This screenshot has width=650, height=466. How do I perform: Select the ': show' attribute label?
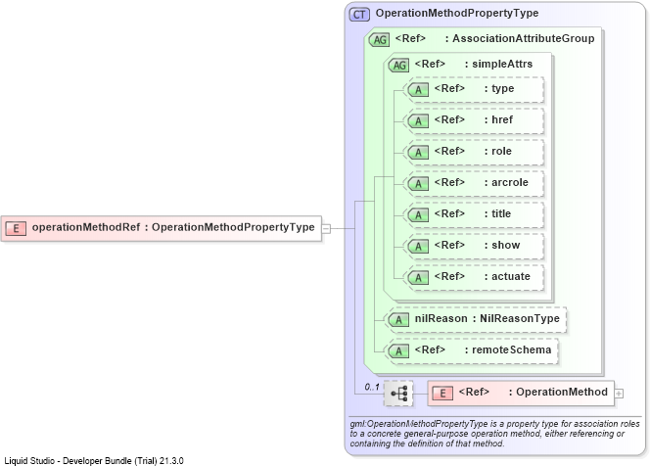coord(502,245)
